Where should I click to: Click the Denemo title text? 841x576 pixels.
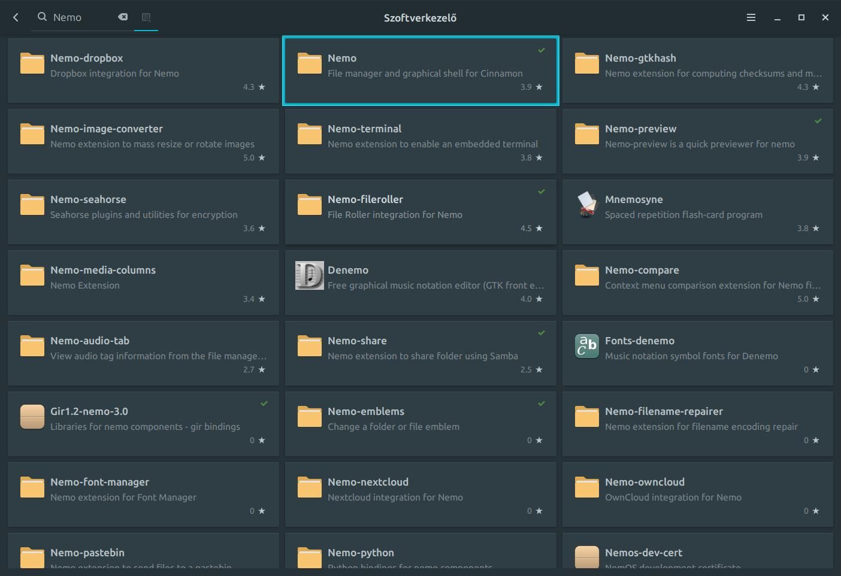tap(348, 270)
